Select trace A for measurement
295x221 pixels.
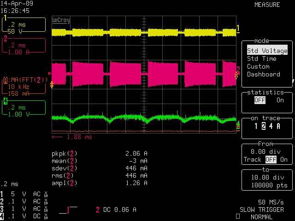coord(278,126)
